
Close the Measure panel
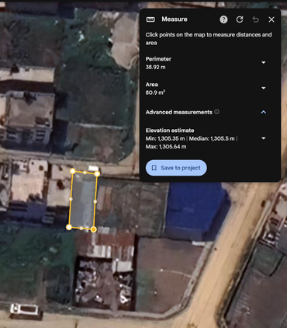[x=271, y=19]
